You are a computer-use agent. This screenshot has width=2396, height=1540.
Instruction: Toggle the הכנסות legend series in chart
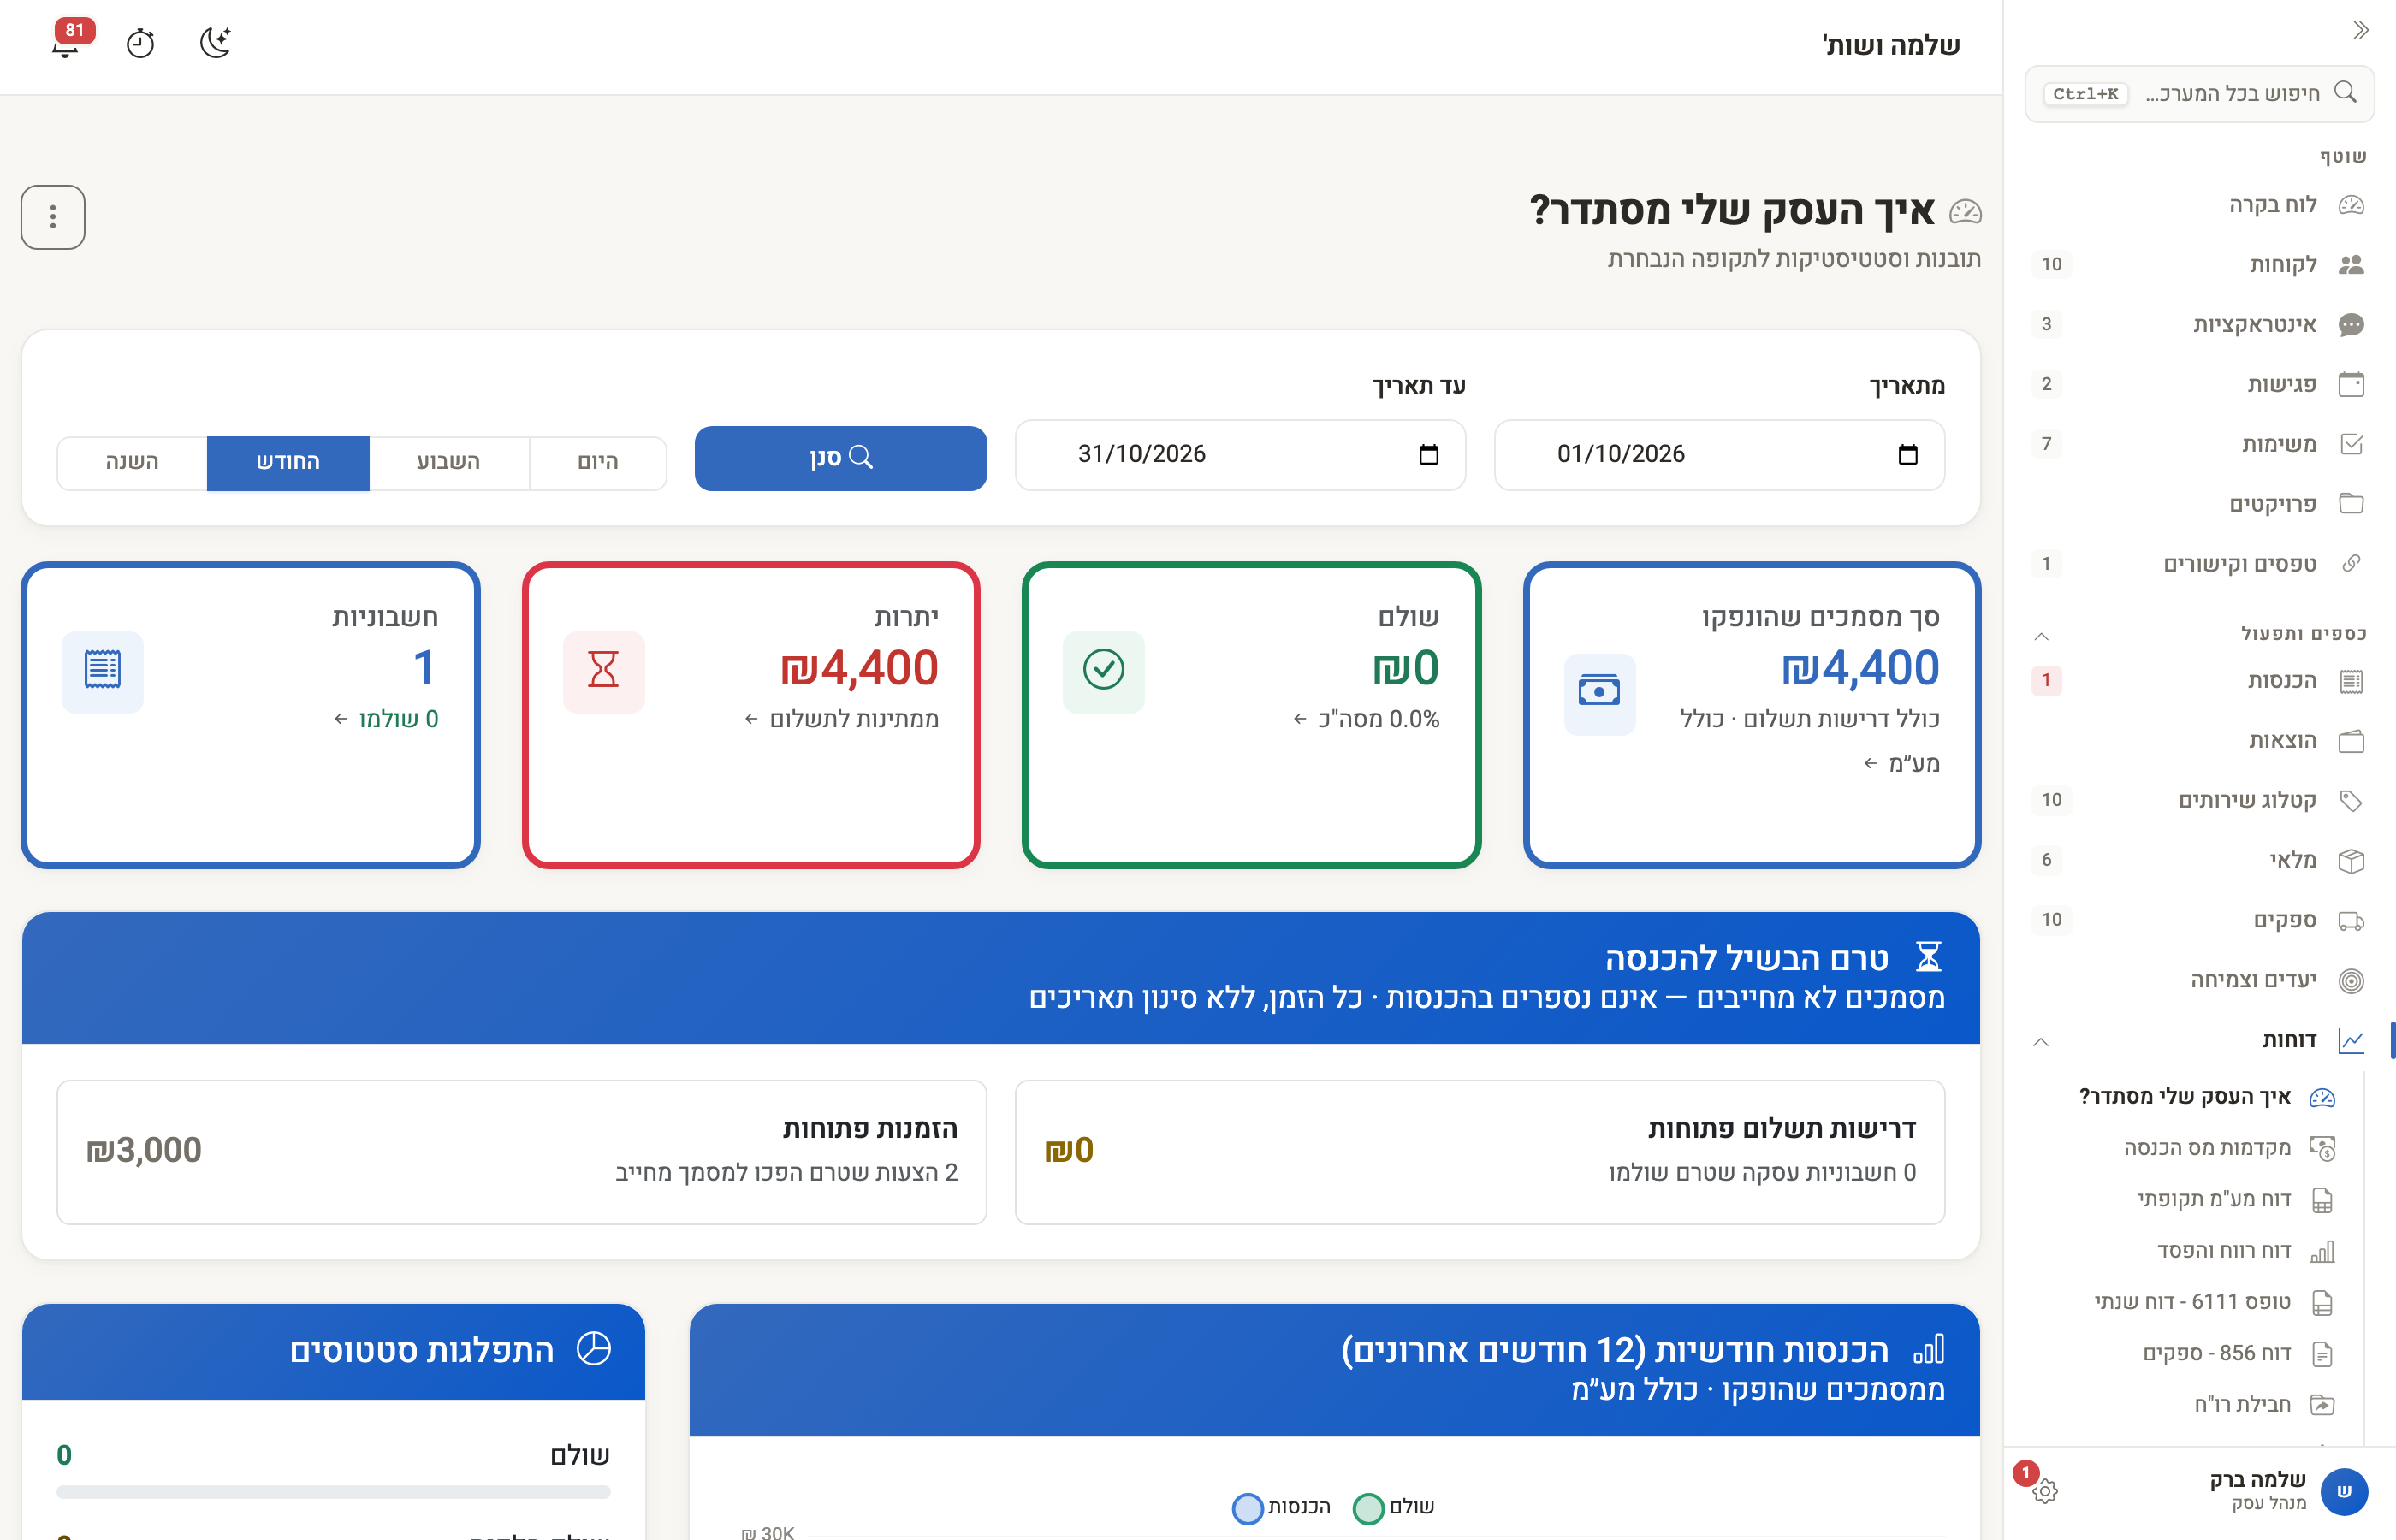[1281, 1507]
